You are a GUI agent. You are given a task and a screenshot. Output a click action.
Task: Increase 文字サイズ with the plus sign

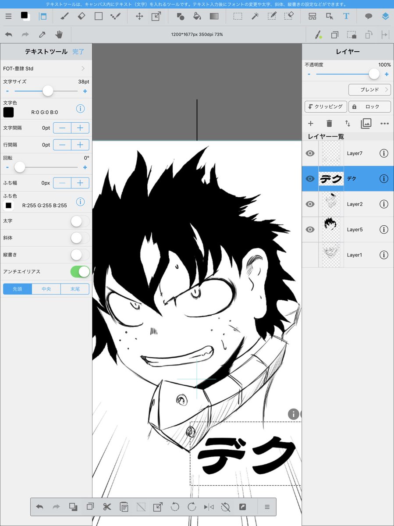[x=85, y=91]
